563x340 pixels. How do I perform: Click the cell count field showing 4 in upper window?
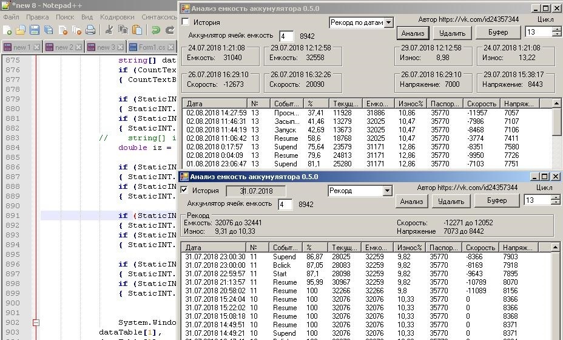point(286,36)
